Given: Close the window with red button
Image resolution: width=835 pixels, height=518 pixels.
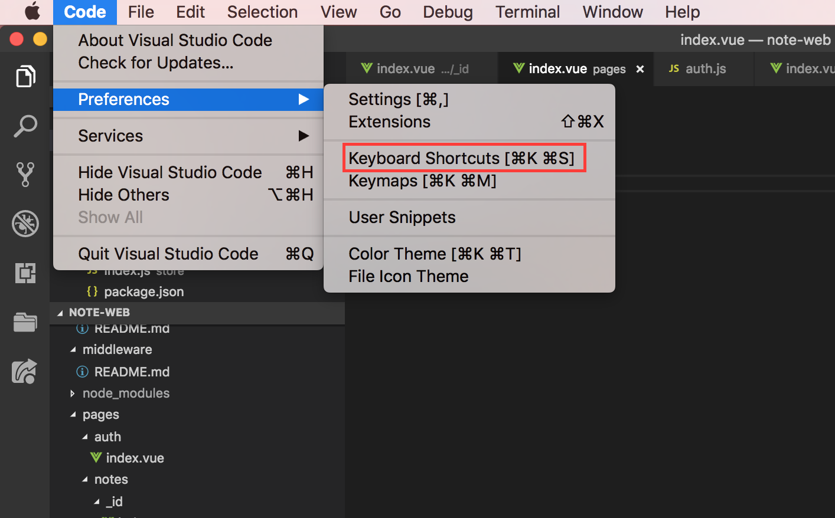Looking at the screenshot, I should tap(17, 39).
